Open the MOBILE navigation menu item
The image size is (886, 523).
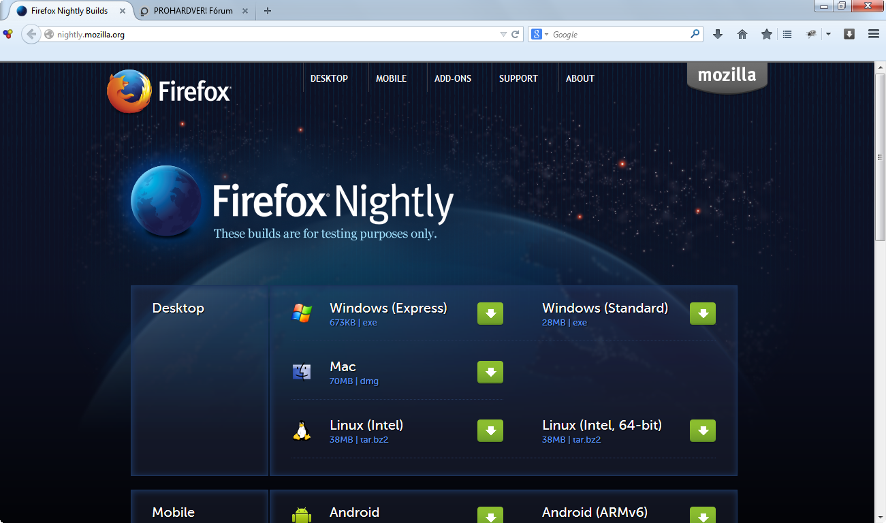tap(391, 78)
